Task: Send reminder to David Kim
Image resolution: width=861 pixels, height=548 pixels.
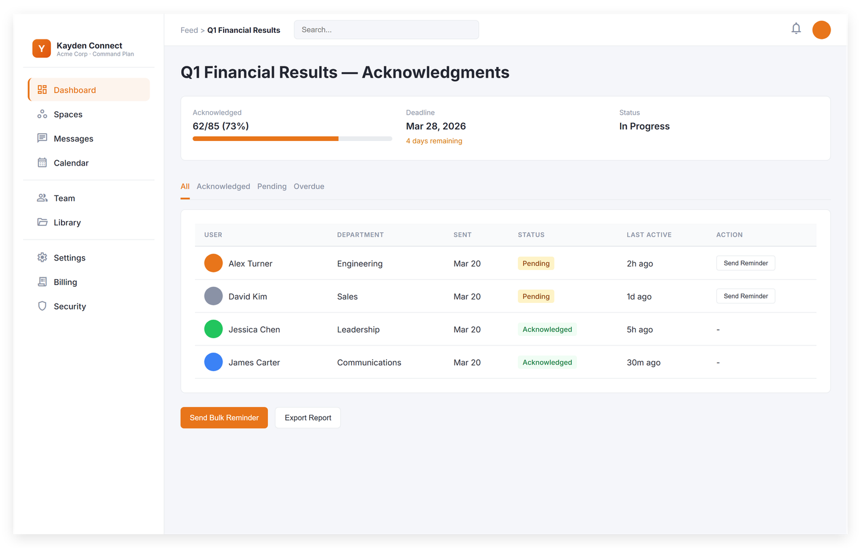Action: click(x=746, y=296)
